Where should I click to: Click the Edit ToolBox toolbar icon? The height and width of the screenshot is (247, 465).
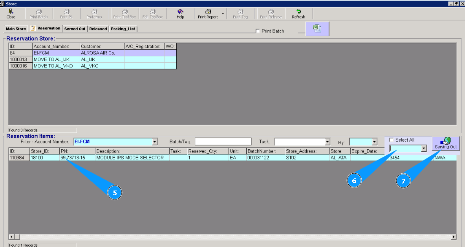(152, 14)
